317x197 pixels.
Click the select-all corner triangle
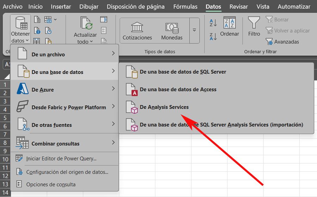point(7,77)
